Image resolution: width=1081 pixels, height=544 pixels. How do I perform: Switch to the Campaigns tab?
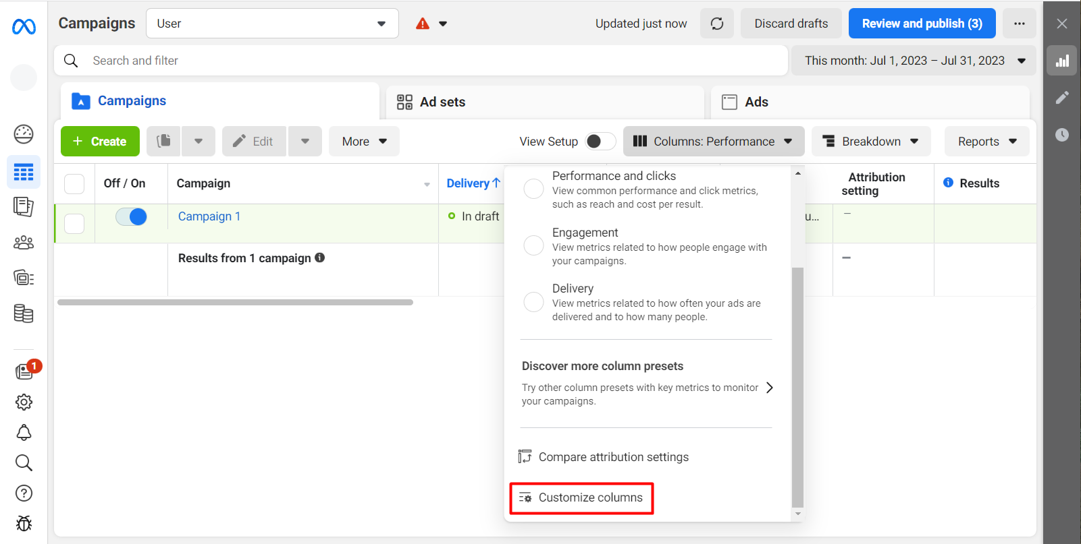(220, 101)
